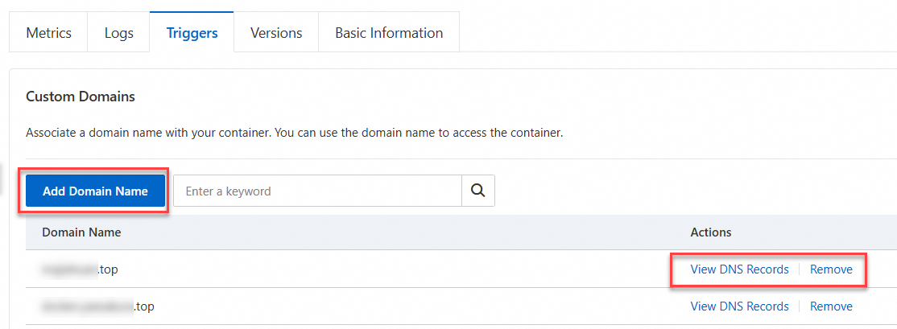The image size is (897, 329).
Task: Click the Actions column header
Action: pyautogui.click(x=711, y=232)
